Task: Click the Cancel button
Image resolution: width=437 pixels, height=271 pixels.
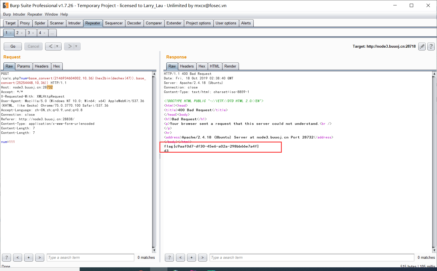Action: (33, 46)
